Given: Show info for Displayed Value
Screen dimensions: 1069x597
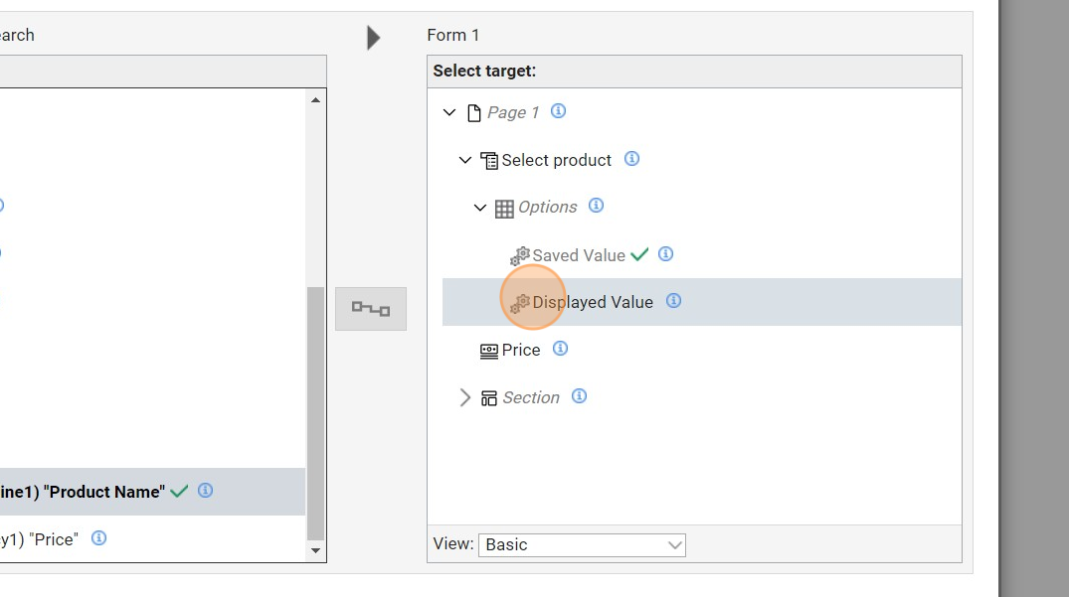Looking at the screenshot, I should tap(673, 301).
